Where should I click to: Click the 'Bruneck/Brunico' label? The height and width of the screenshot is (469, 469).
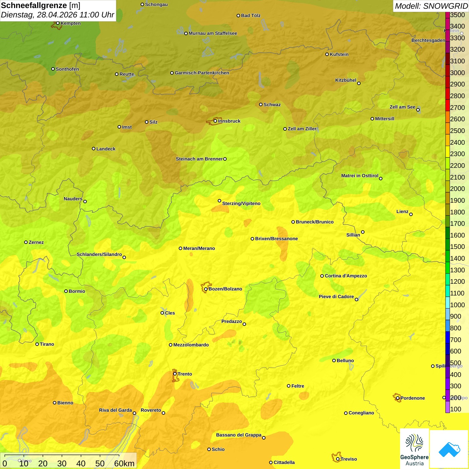[315, 222]
